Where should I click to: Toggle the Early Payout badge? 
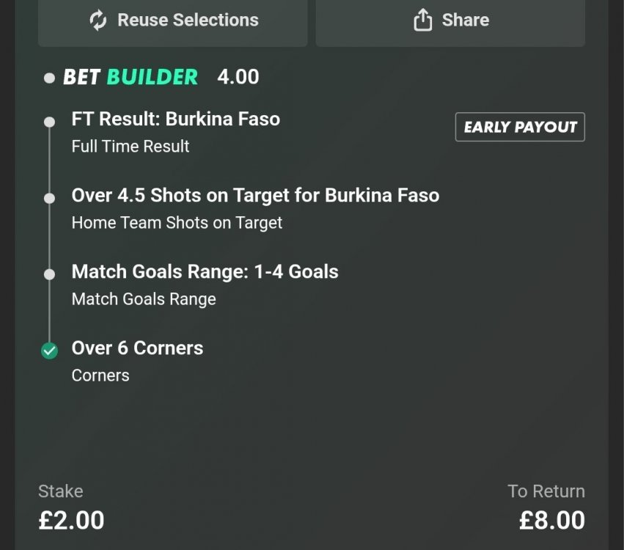(520, 127)
